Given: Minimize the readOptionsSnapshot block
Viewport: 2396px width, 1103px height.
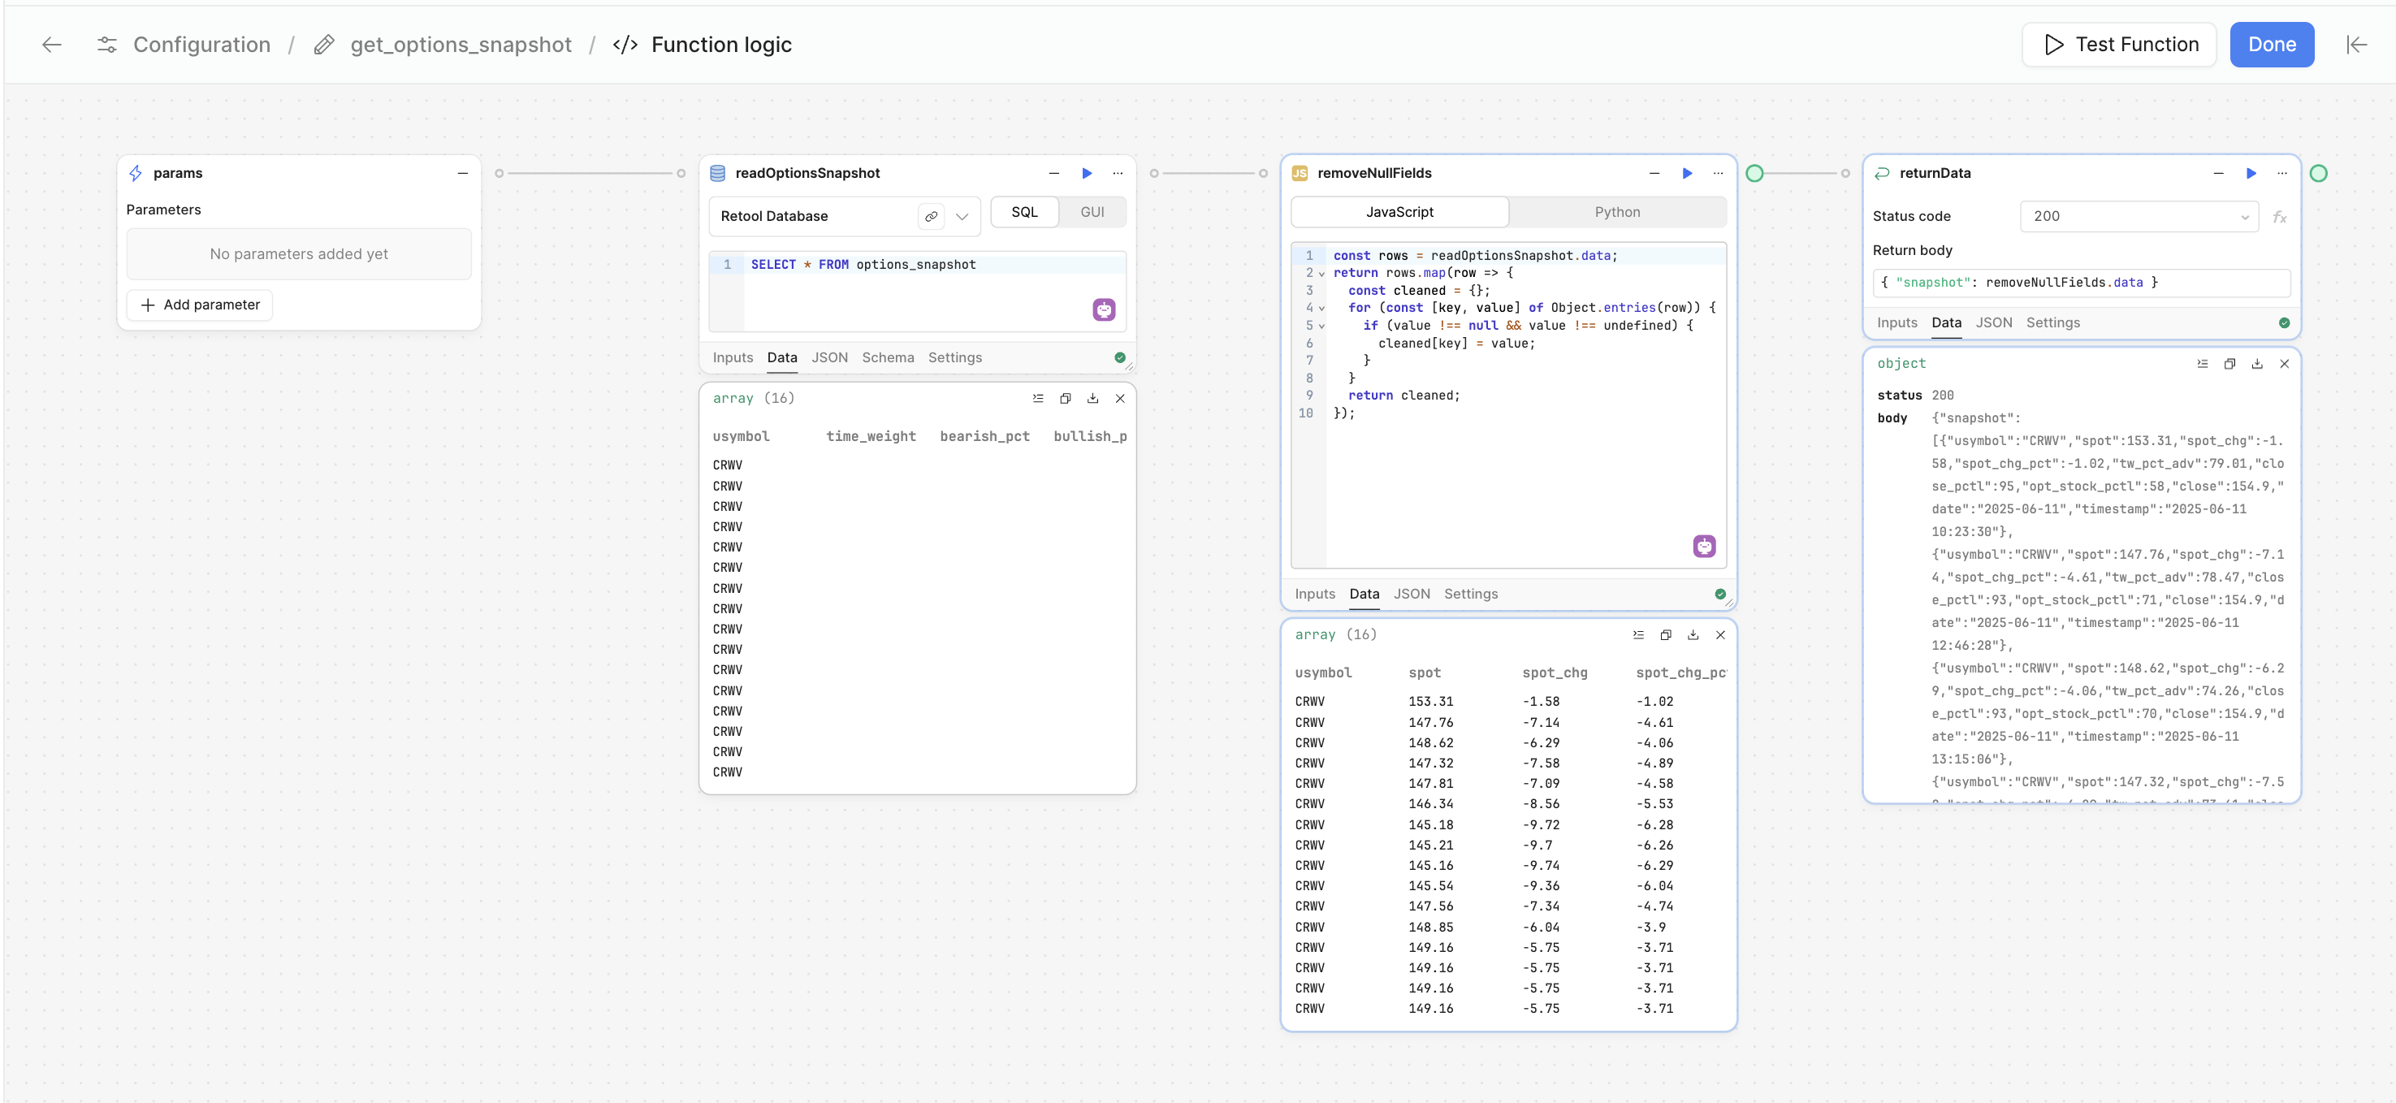Looking at the screenshot, I should (x=1053, y=173).
